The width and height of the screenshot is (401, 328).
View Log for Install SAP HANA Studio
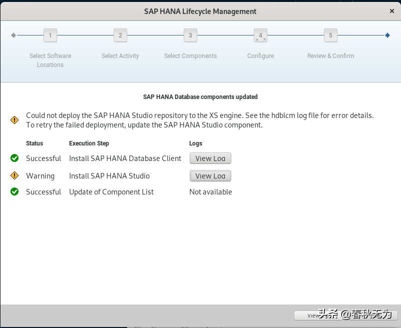(x=210, y=175)
